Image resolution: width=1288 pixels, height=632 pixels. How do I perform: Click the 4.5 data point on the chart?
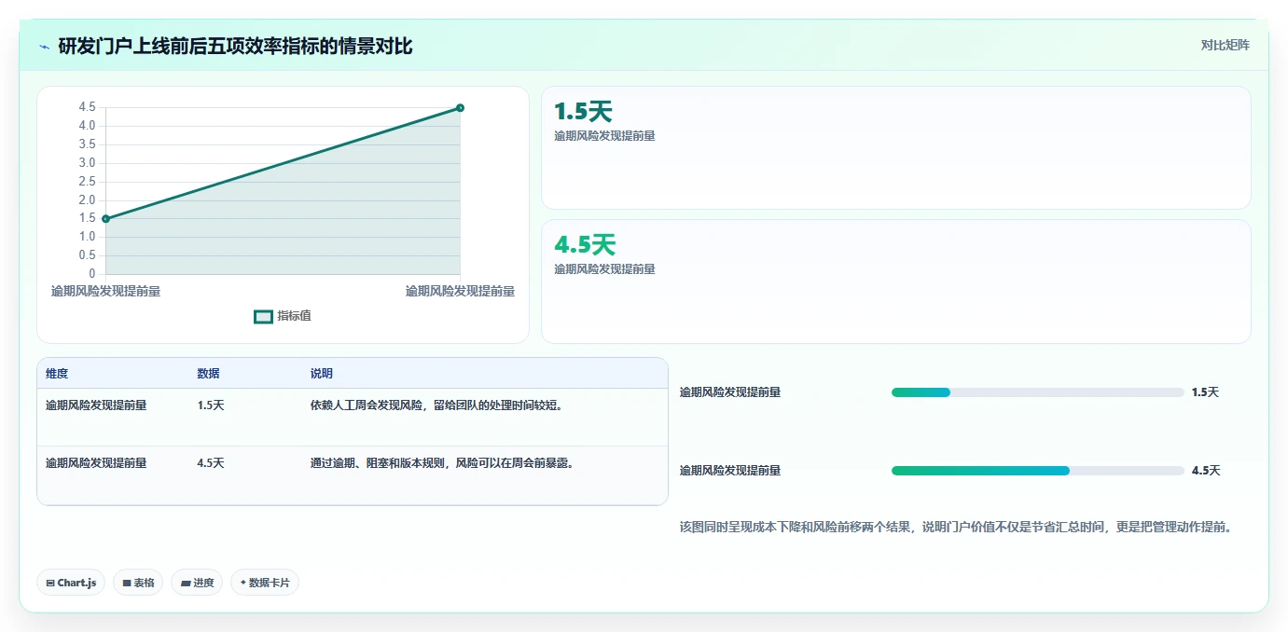click(460, 108)
